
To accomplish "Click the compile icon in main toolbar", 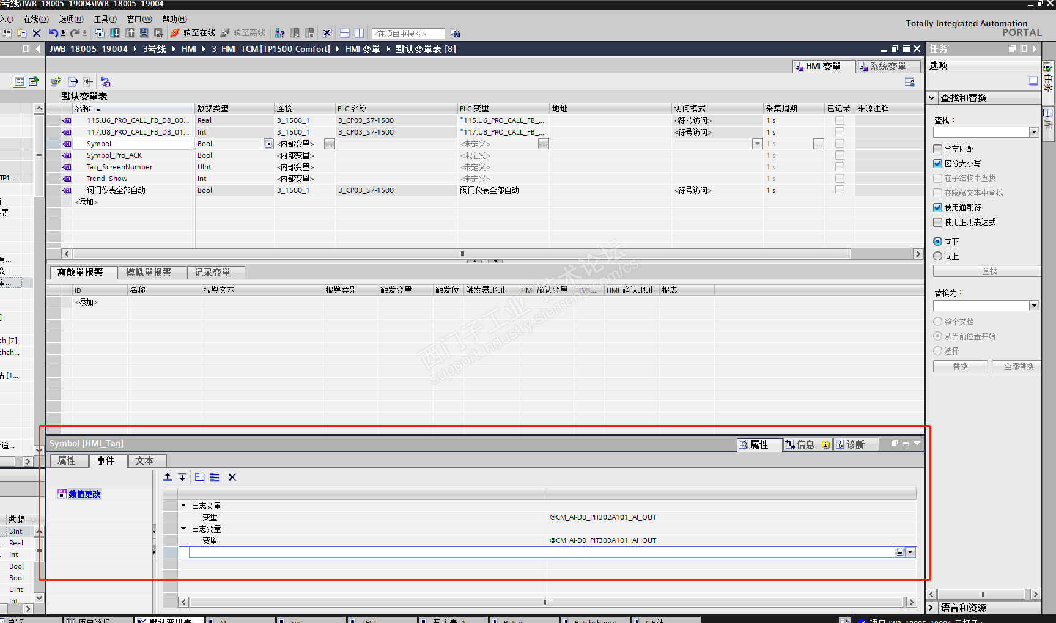I will coord(100,33).
